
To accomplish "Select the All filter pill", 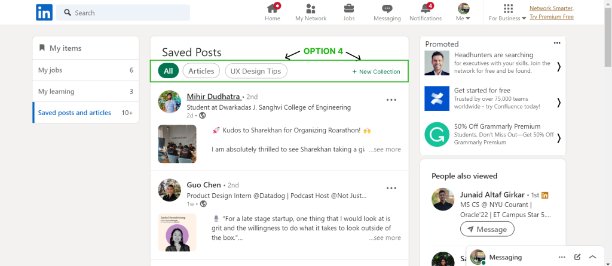I will pyautogui.click(x=168, y=71).
